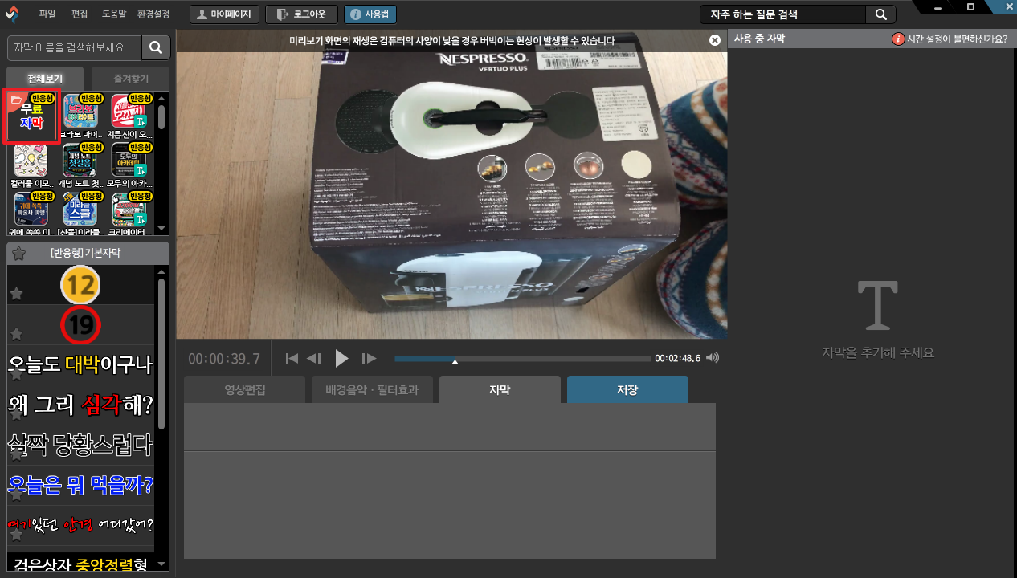Select the 무료 자막 folder thumbnail
Image resolution: width=1017 pixels, height=578 pixels.
[31, 117]
